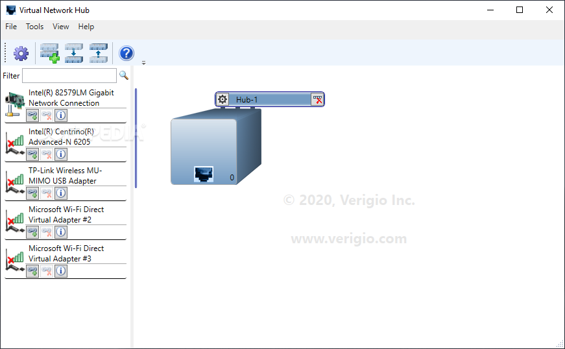565x349 pixels.
Task: Click the Hub-1 connection count "0"
Action: click(x=232, y=178)
